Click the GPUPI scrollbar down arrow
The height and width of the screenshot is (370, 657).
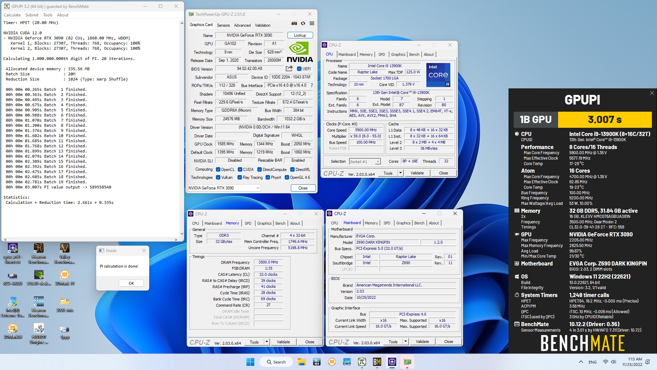pyautogui.click(x=182, y=234)
